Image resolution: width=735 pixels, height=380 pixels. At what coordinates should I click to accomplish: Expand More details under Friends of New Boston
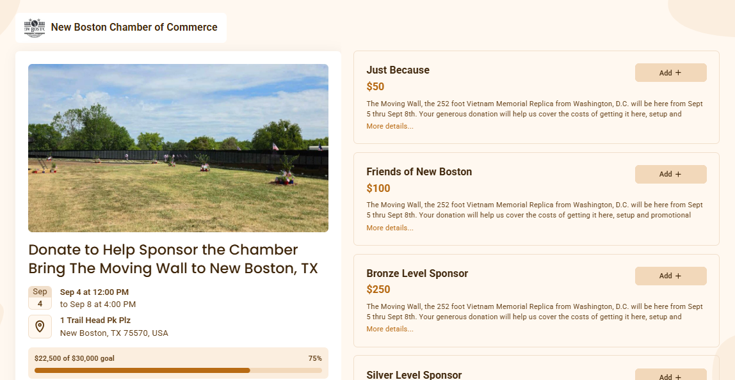[x=390, y=228]
